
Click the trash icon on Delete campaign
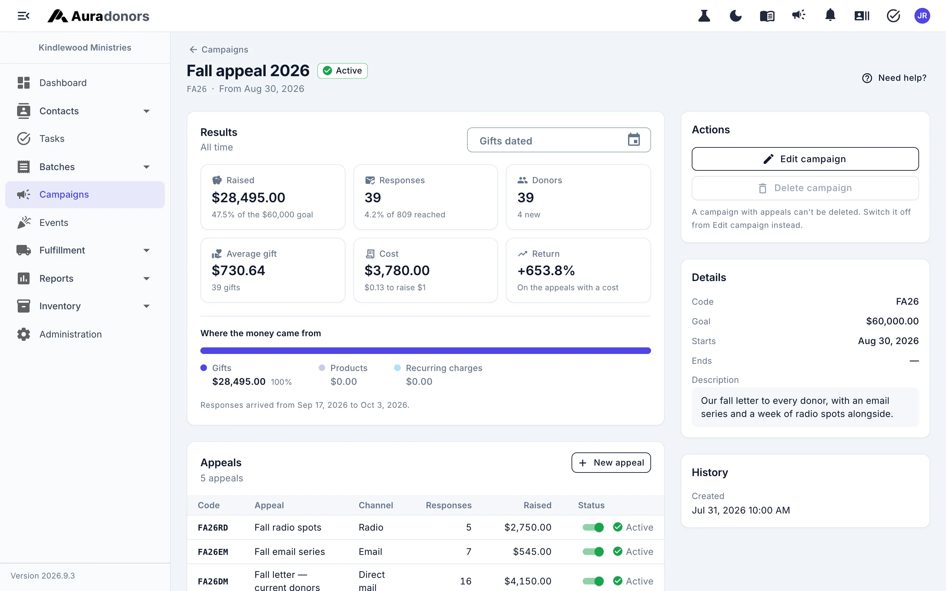[x=763, y=188]
